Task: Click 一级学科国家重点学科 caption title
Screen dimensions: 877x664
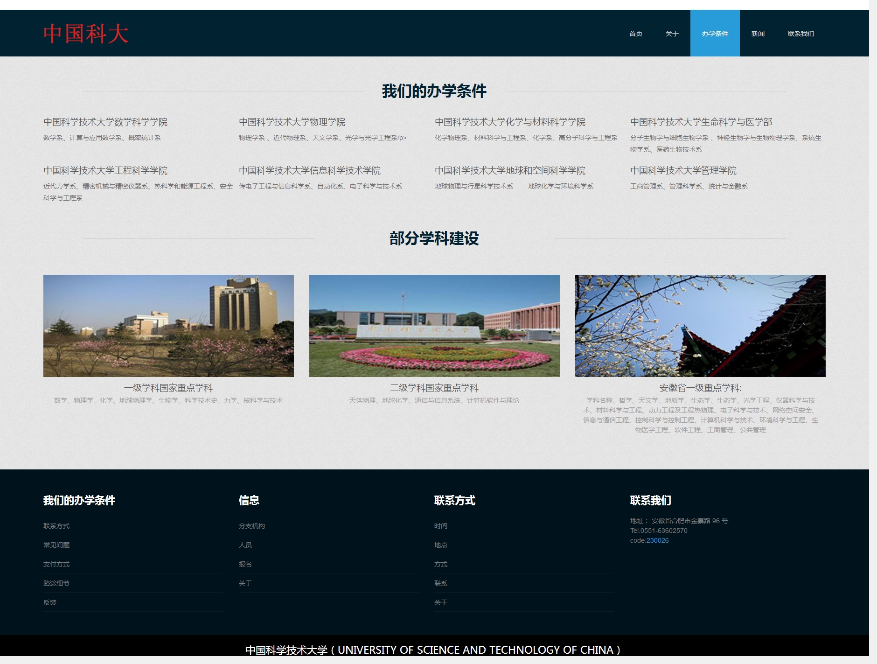Action: 168,388
